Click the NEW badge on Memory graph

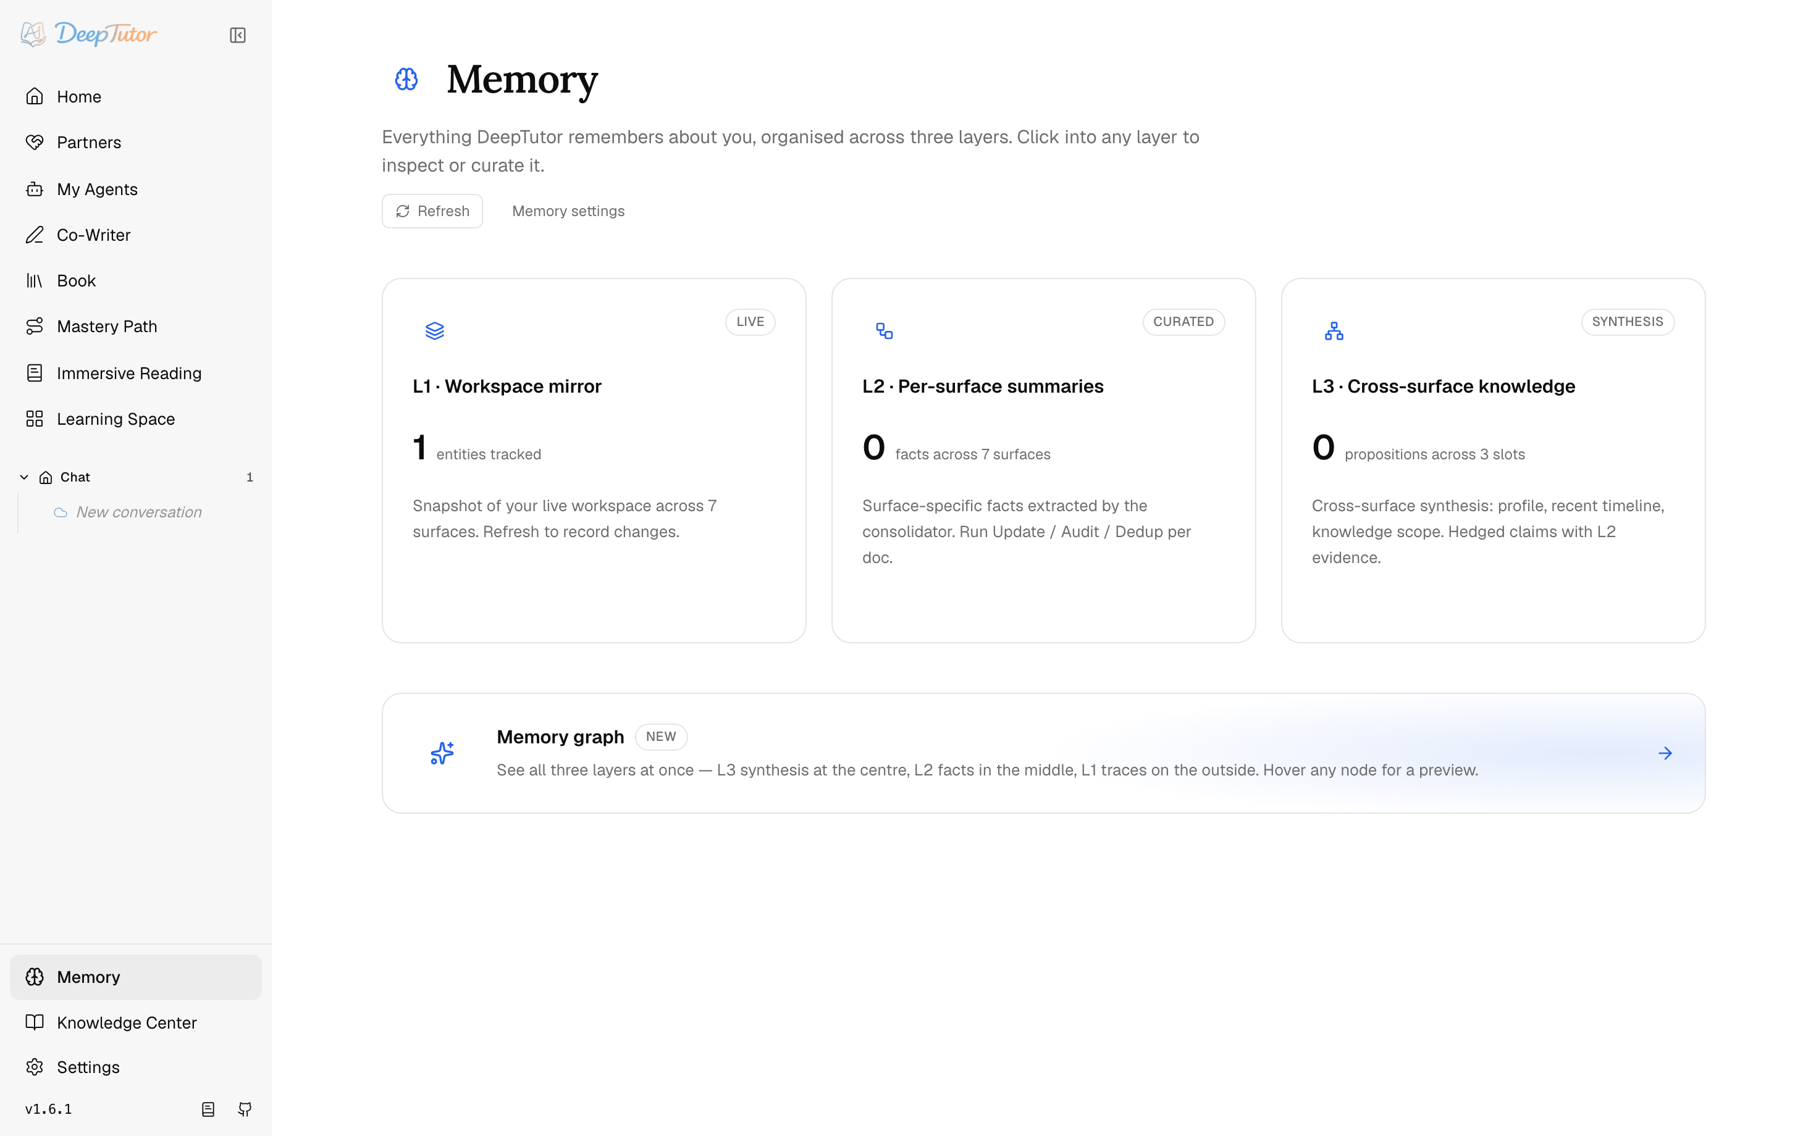click(x=662, y=737)
